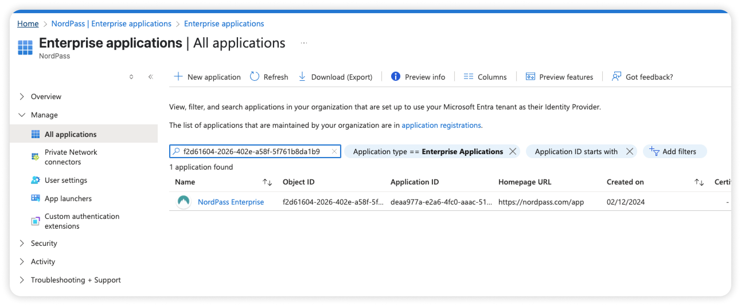Expand the Security section
Screen dimensions: 741x306
[22, 243]
